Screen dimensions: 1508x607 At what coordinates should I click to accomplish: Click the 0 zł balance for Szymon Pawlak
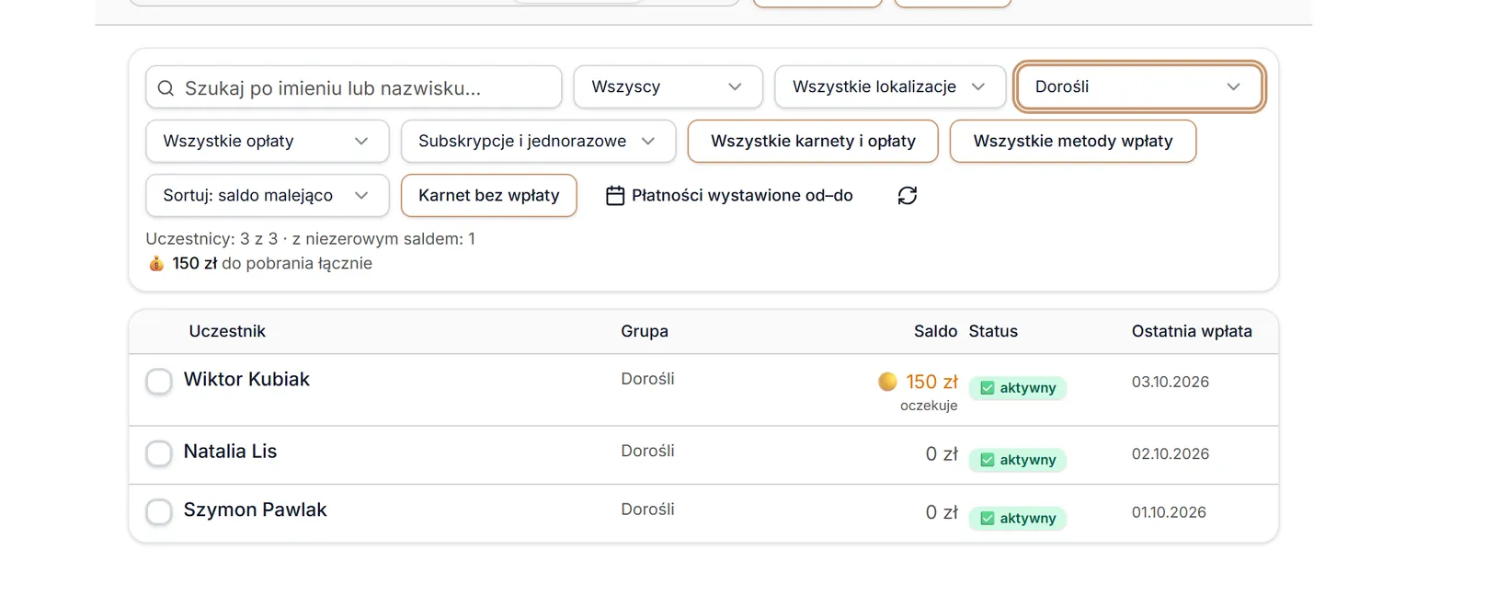click(x=942, y=512)
